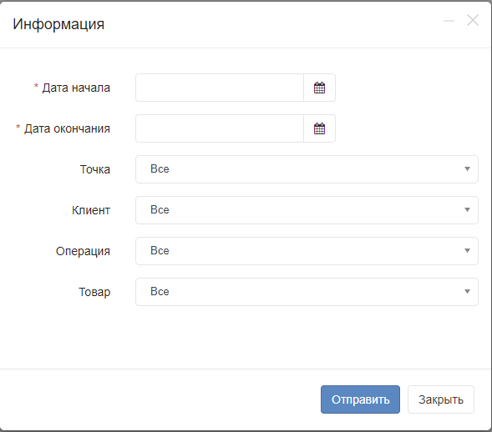Image resolution: width=492 pixels, height=432 pixels.
Task: Open calendar picker for Дата окончания
Action: coord(319,128)
